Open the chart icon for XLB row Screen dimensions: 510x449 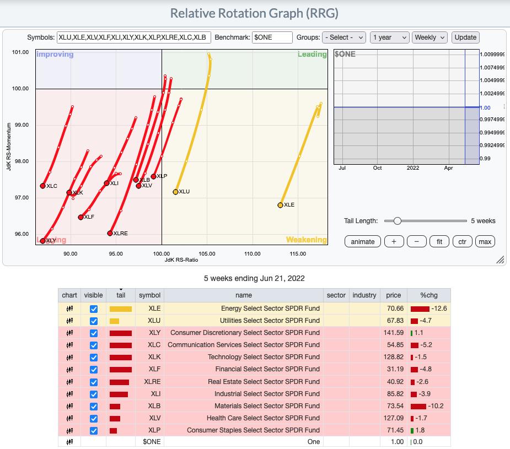point(69,406)
